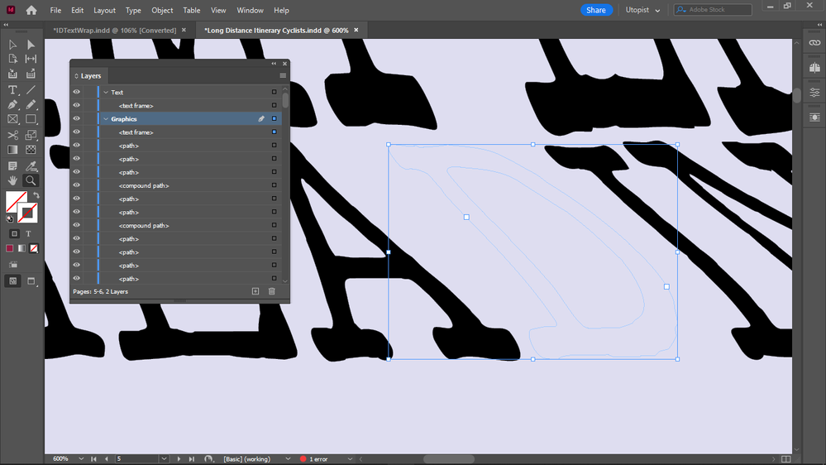Go to the previous page
Image resolution: width=826 pixels, height=465 pixels.
[107, 459]
